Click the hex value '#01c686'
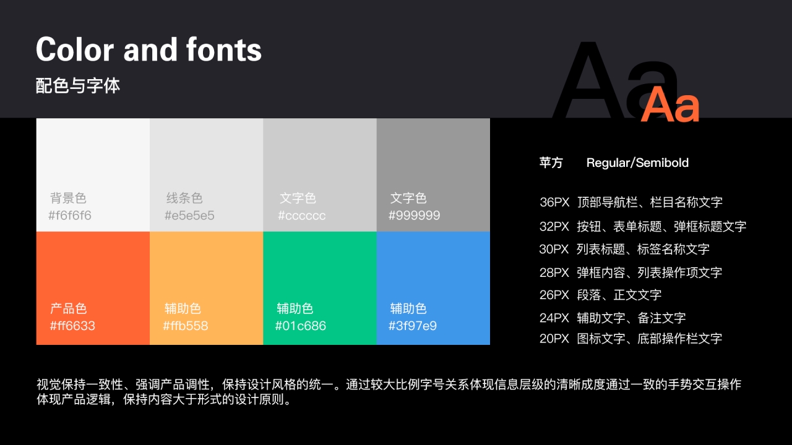Viewport: 792px width, 445px height. tap(301, 326)
